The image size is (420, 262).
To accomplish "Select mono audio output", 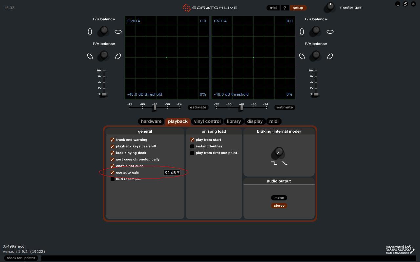I will pos(279,198).
